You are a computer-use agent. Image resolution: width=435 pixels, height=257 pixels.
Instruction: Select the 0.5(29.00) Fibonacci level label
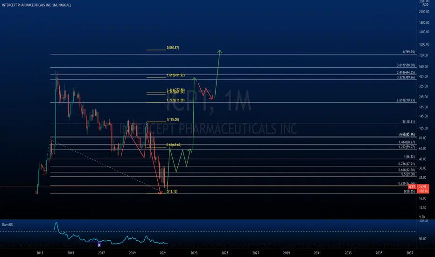408,174
